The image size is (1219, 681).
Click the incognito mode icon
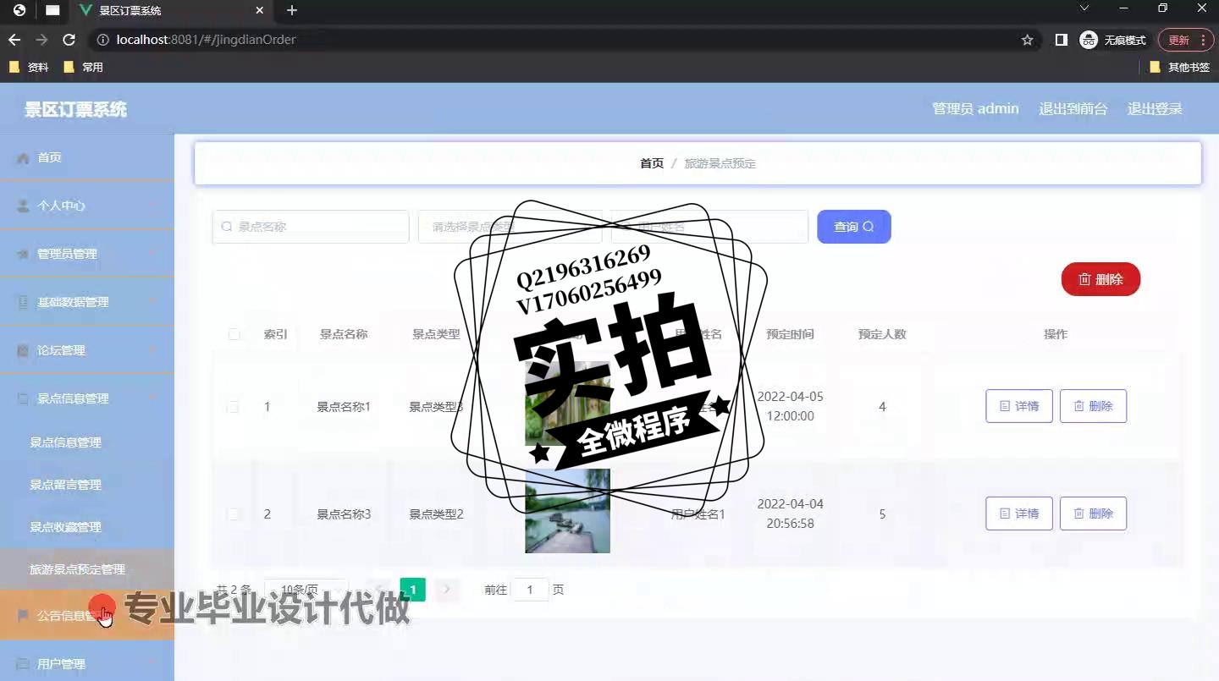(1089, 40)
